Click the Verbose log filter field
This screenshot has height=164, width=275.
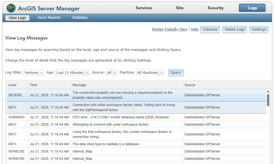point(31,73)
